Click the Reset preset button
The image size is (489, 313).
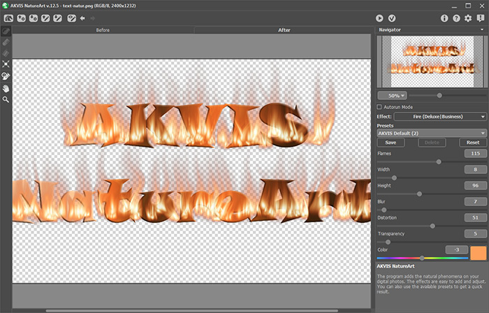[x=473, y=143]
